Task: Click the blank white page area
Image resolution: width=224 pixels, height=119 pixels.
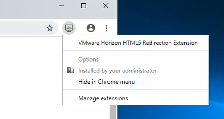Action: tap(31, 78)
